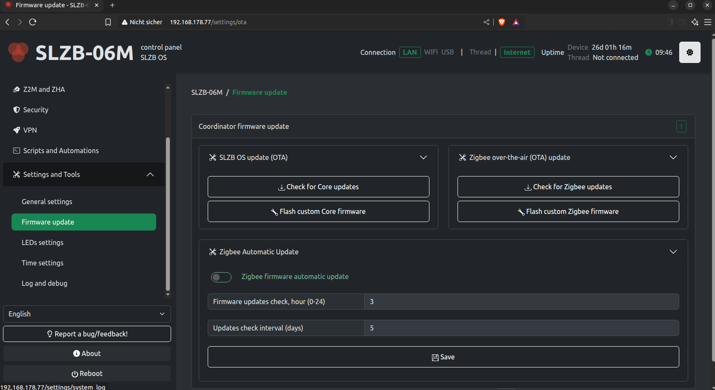
Task: Click the green clock icon beside 09:46
Action: [x=649, y=52]
